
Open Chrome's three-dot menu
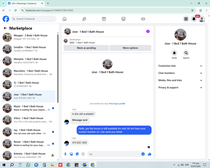point(207,10)
